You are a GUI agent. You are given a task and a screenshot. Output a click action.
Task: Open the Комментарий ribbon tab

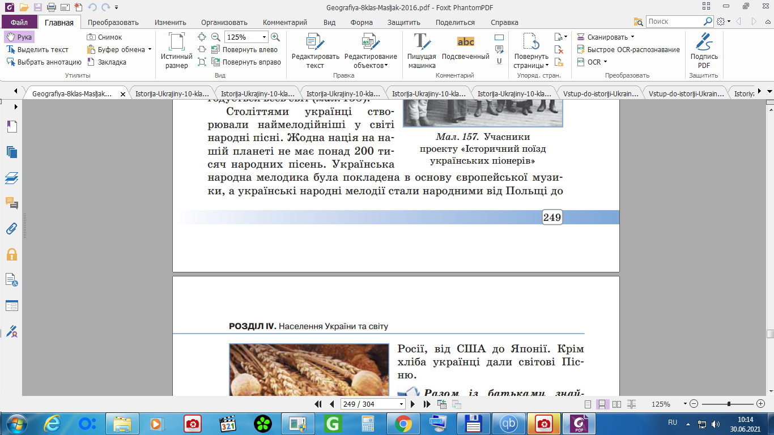pyautogui.click(x=285, y=23)
